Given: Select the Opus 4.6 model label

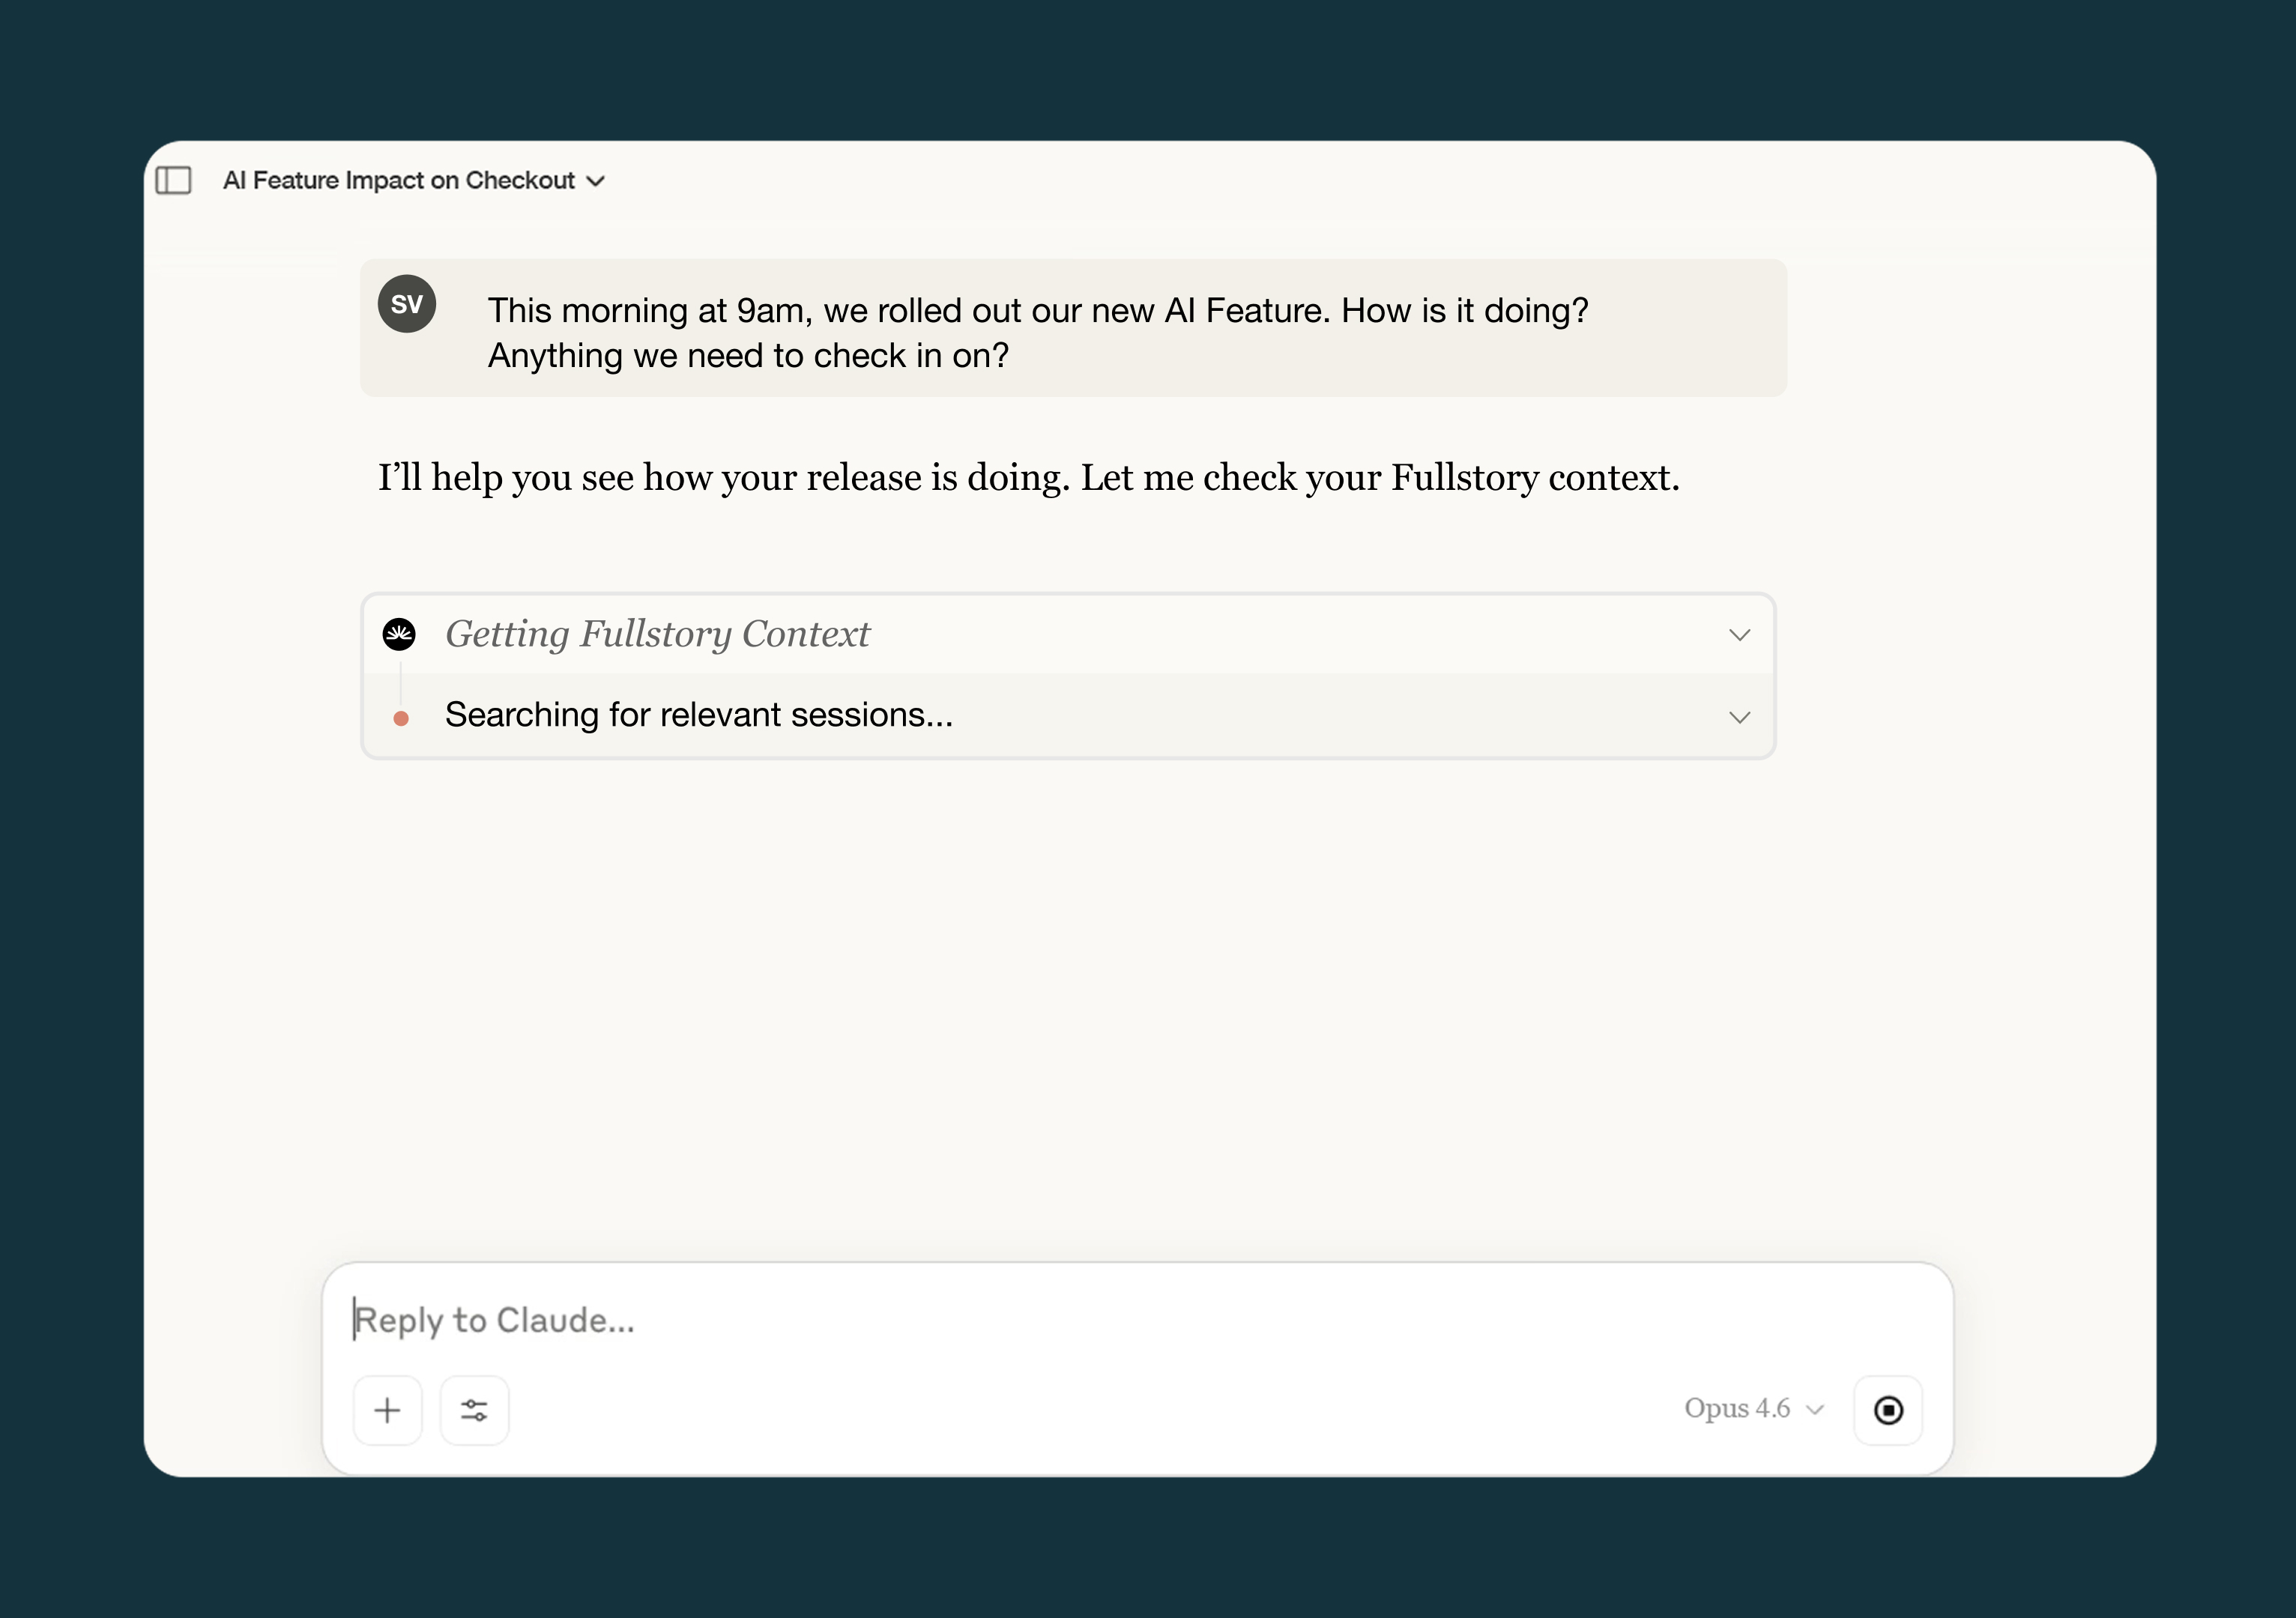Looking at the screenshot, I should [x=1736, y=1408].
